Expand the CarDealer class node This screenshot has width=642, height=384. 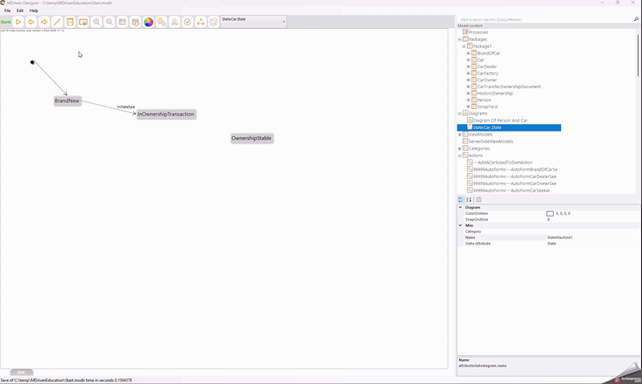[468, 67]
